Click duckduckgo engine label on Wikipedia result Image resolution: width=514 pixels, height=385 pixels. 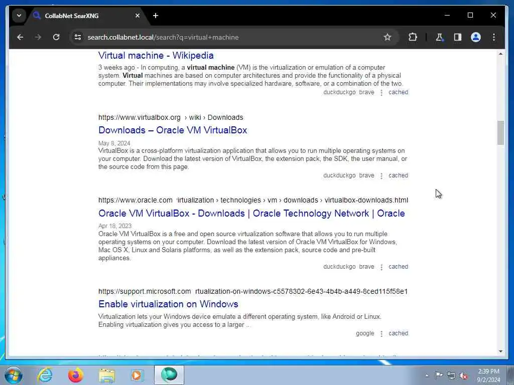[x=339, y=92]
